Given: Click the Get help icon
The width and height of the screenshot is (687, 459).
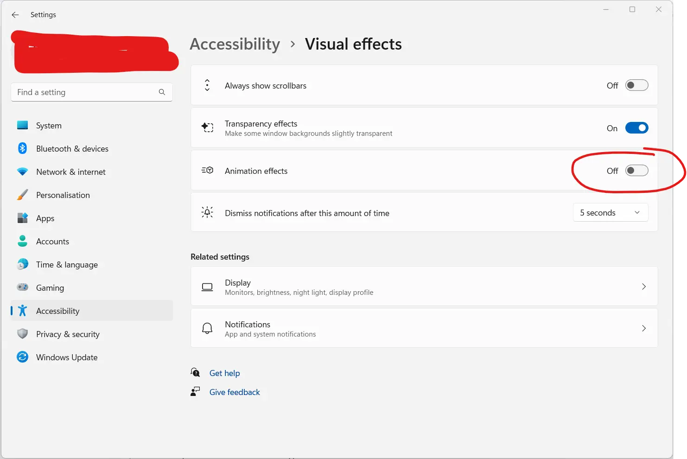Looking at the screenshot, I should click(x=195, y=372).
